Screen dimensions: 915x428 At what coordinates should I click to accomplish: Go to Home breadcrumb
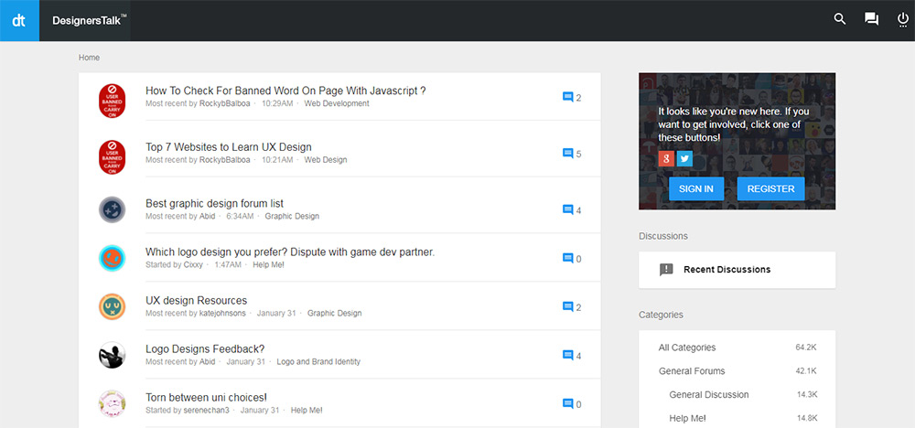pos(90,58)
